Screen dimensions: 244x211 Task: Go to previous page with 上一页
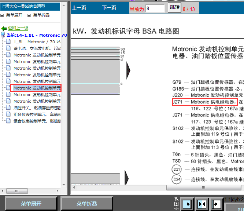pyautogui.click(x=79, y=8)
